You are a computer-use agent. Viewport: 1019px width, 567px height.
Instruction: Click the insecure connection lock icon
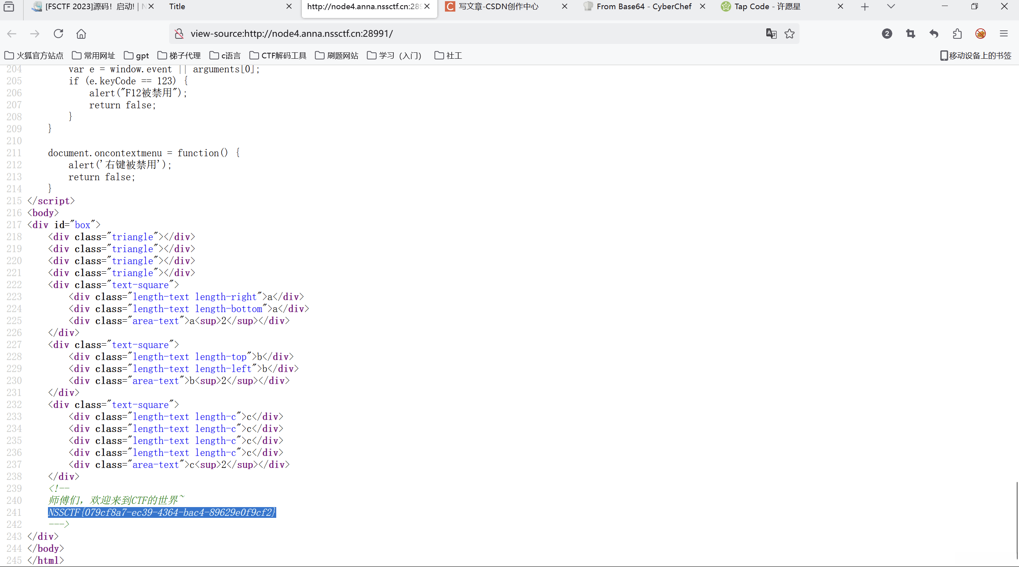179,34
